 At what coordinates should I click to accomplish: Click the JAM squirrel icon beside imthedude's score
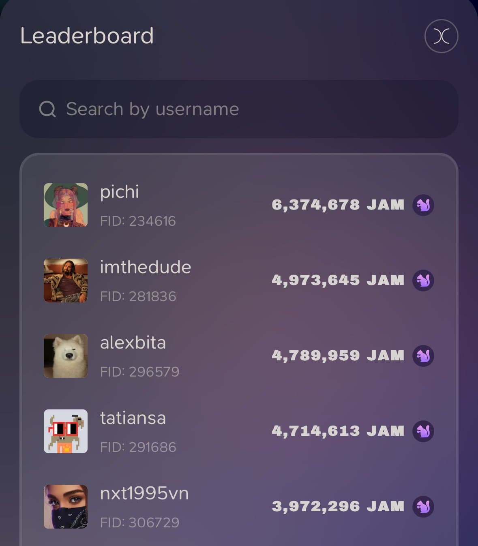click(423, 280)
